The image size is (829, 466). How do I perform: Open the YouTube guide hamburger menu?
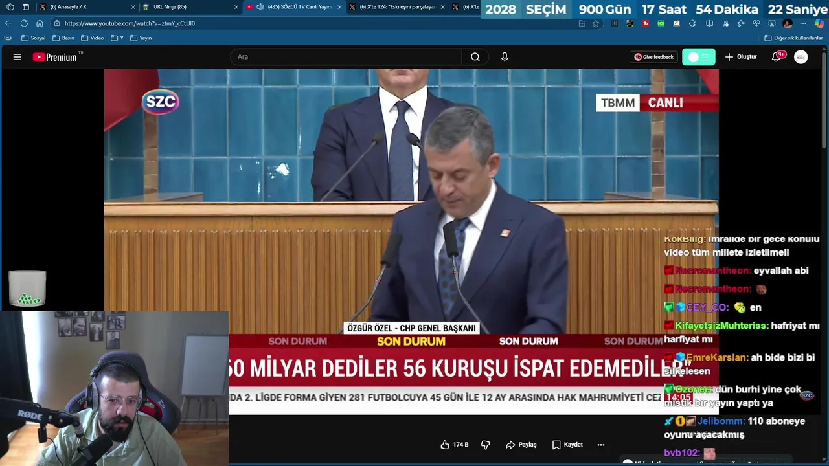point(17,57)
